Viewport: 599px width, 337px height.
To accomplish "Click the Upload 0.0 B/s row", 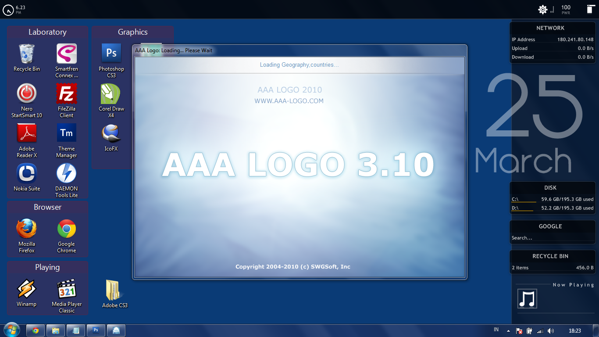I will click(x=553, y=48).
